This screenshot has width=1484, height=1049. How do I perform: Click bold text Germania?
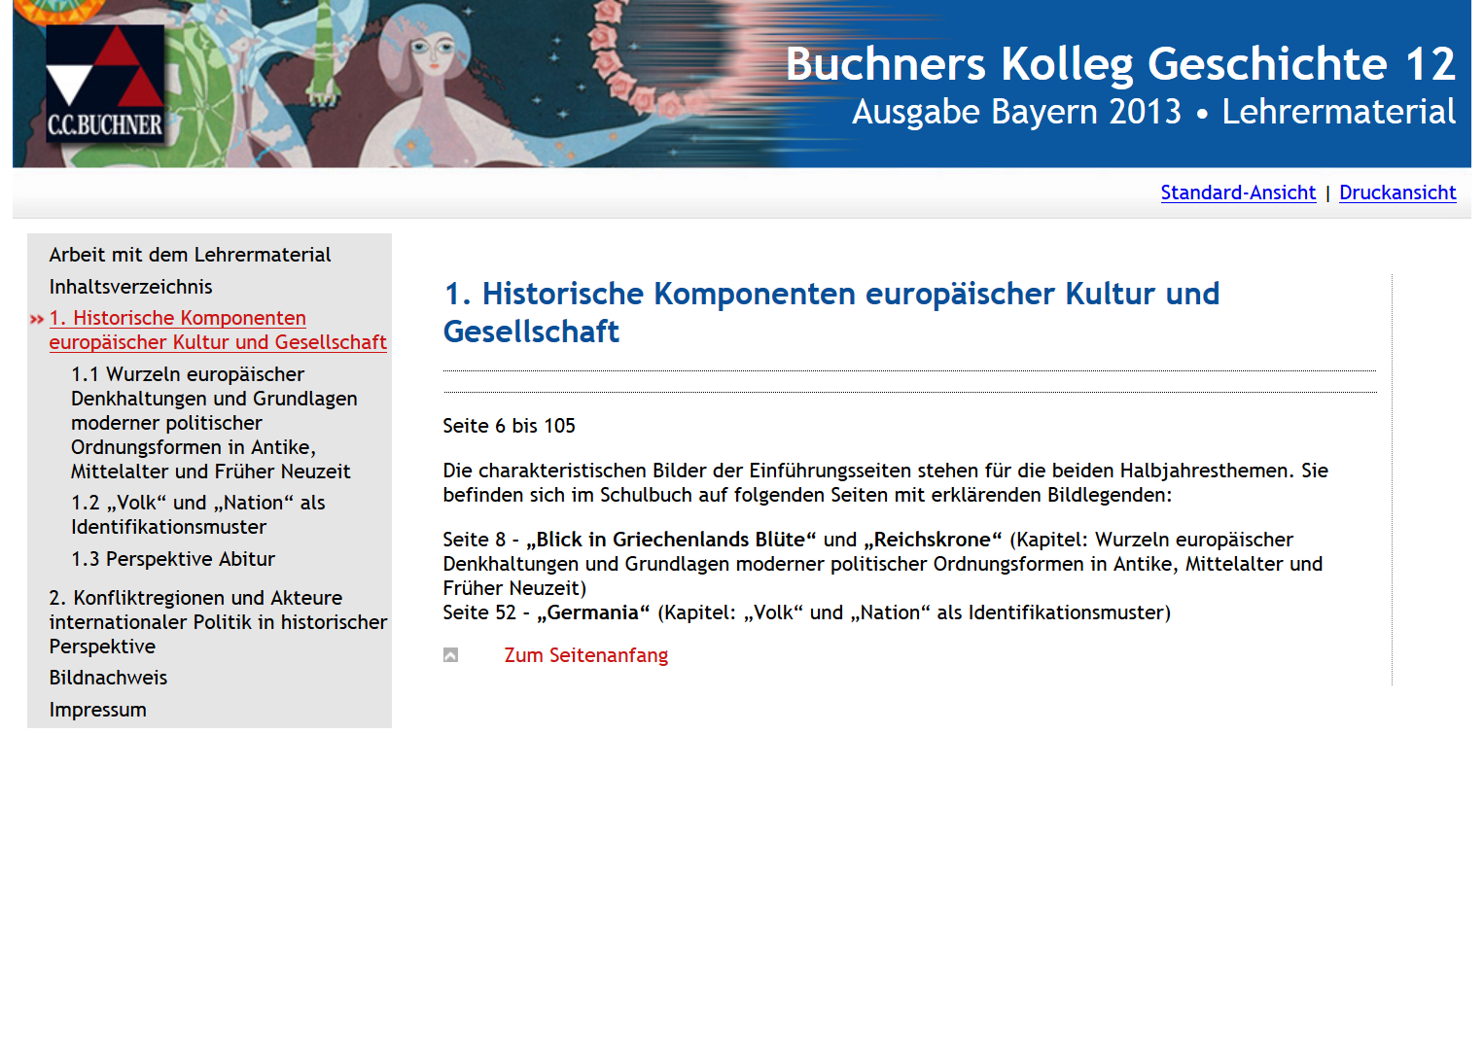[x=593, y=612]
